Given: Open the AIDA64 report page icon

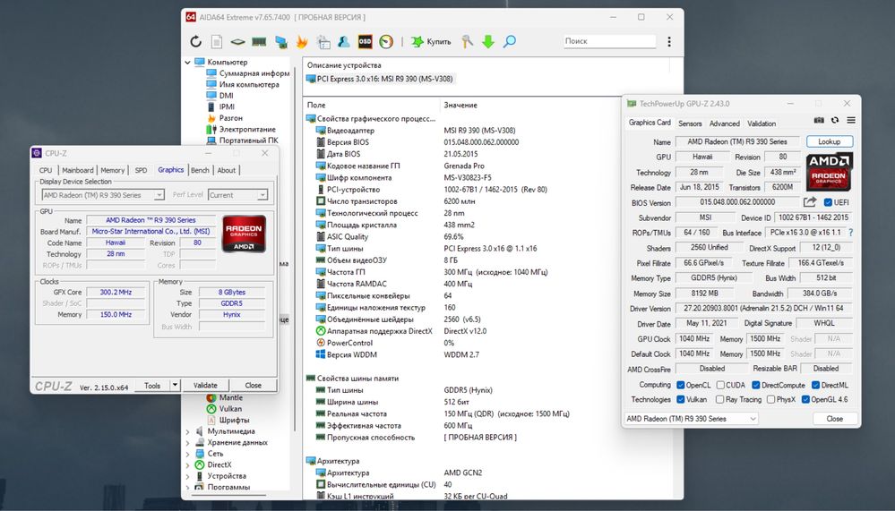Looking at the screenshot, I should pos(217,41).
